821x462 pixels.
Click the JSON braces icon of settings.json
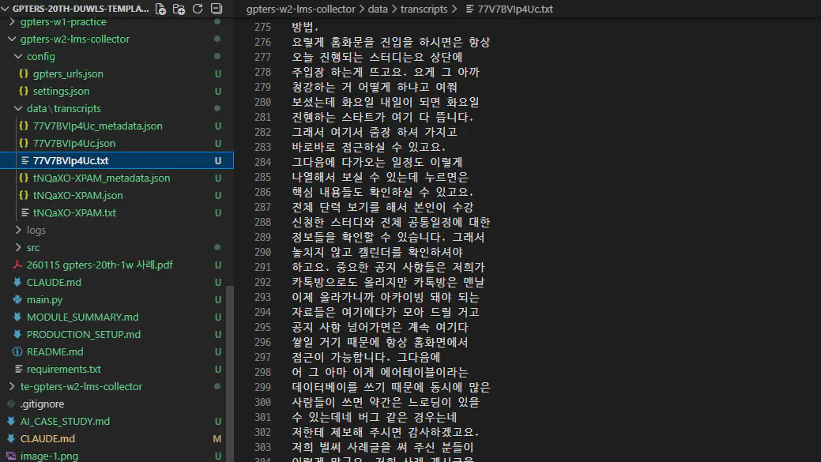[24, 91]
